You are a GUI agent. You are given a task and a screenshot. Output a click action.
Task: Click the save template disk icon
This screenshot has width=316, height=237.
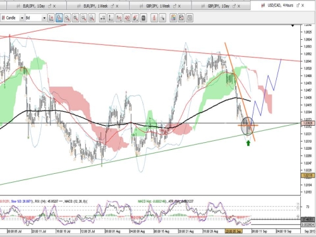click(181, 18)
